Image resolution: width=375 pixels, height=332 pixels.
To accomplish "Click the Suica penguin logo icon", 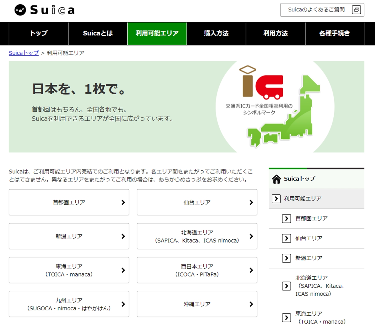I will click(20, 10).
